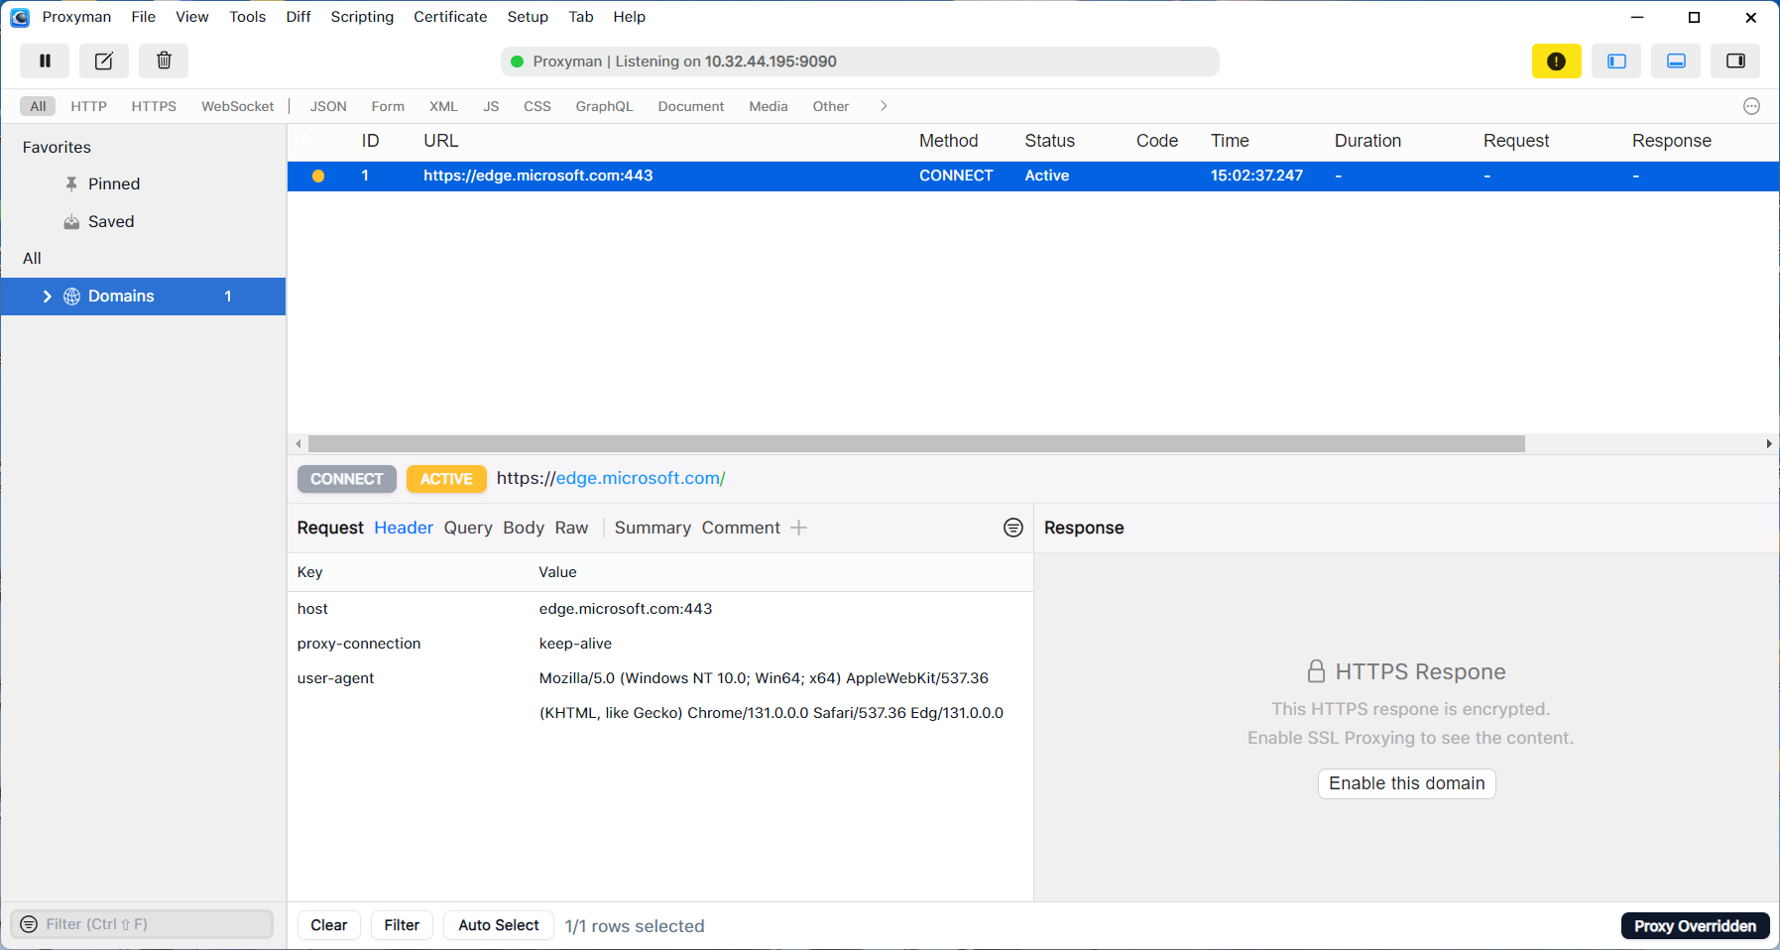Screen dimensions: 1780x950
Task: Filter by HTTP protocol
Action: (x=88, y=106)
